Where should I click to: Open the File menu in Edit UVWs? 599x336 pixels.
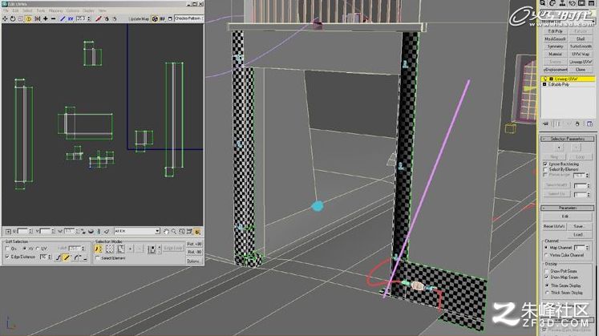[x=6, y=10]
